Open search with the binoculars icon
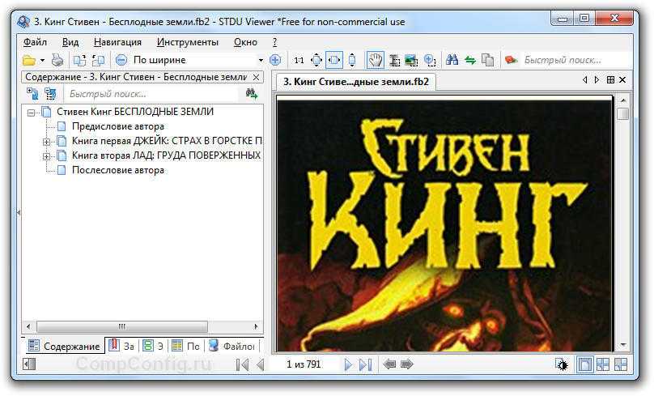 click(452, 60)
